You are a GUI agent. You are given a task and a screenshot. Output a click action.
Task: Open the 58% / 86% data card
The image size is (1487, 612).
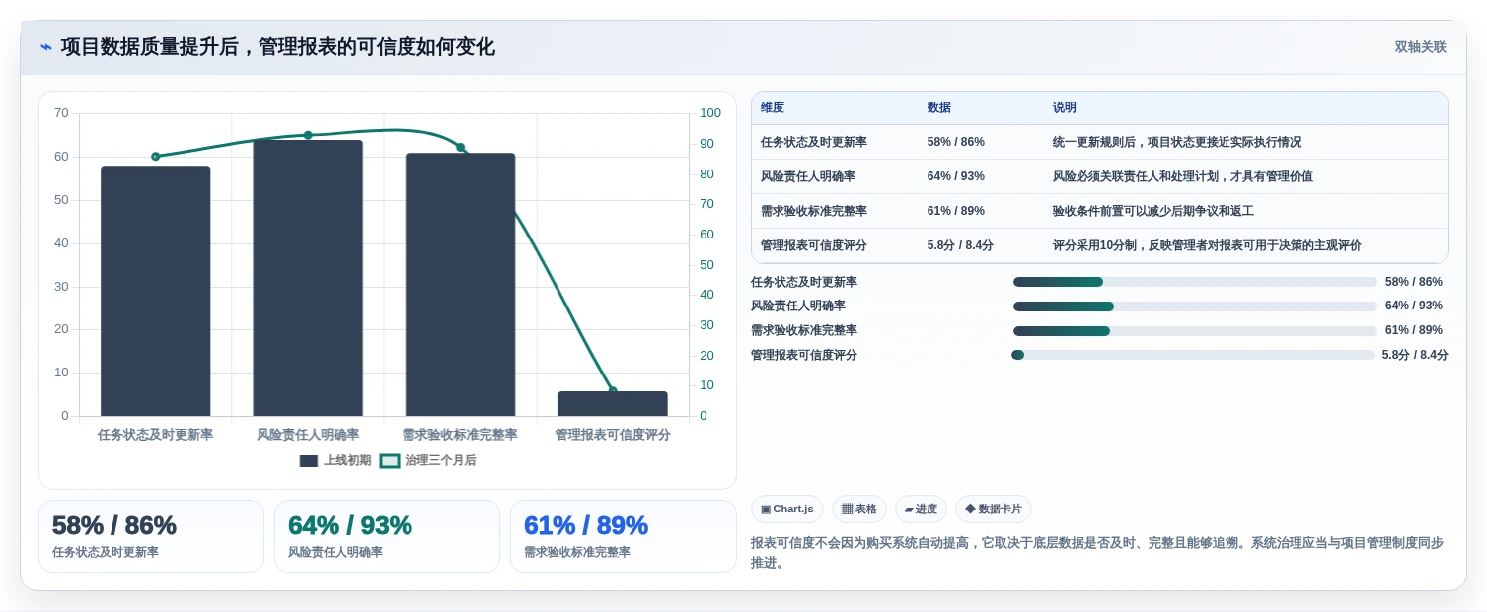[x=151, y=536]
